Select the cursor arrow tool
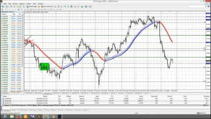The height and width of the screenshot is (119, 211). (x=2, y=10)
